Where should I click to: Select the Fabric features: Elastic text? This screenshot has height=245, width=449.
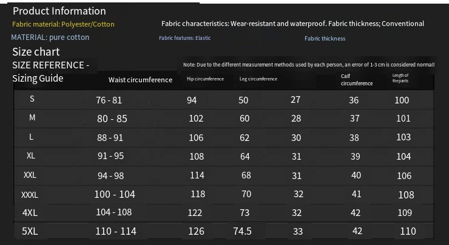[184, 38]
